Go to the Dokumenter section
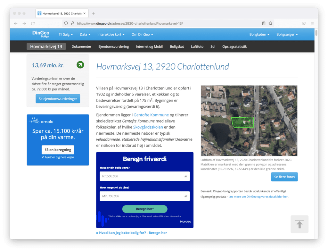Image resolution: width=328 pixels, height=251 pixels. 81,46
